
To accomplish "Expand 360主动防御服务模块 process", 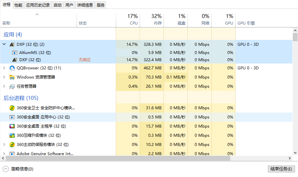I will point(4,145).
